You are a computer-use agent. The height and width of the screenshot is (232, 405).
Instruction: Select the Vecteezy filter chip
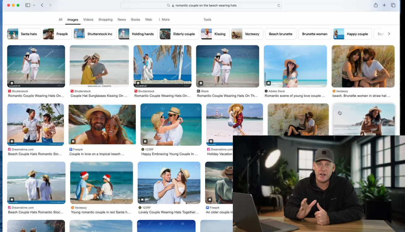[x=247, y=34]
